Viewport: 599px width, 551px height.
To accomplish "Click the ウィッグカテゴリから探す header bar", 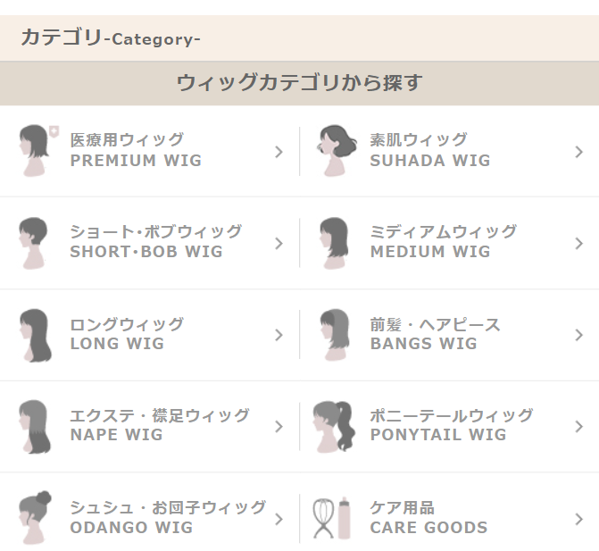I will pos(300,83).
